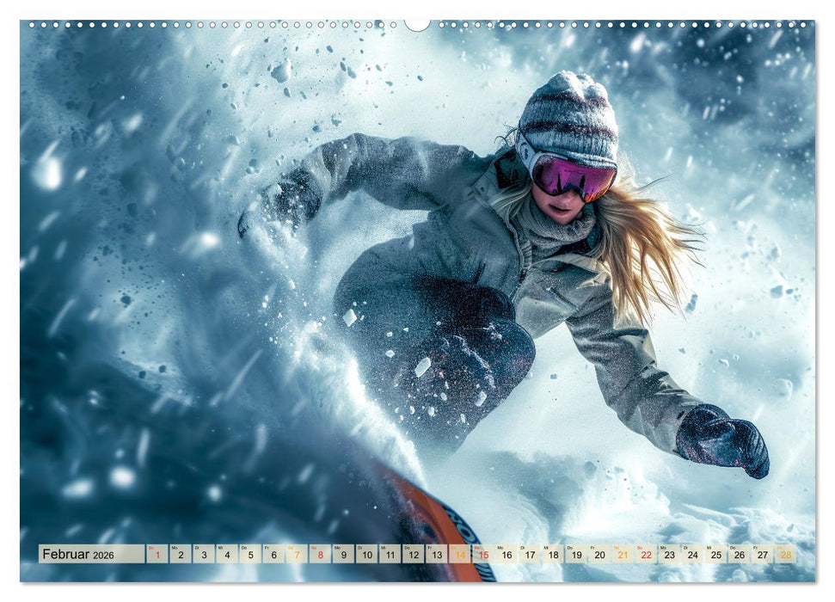The height and width of the screenshot is (602, 835).
Task: Select date 25 near the right edge
Action: pyautogui.click(x=717, y=554)
